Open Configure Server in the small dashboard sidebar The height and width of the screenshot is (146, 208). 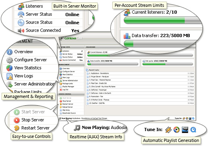click(69, 71)
